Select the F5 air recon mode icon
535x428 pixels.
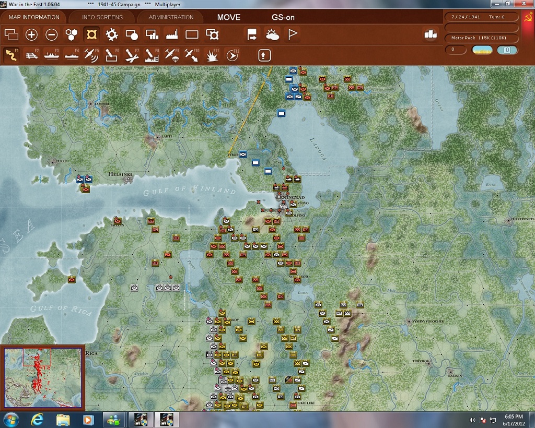coord(91,55)
